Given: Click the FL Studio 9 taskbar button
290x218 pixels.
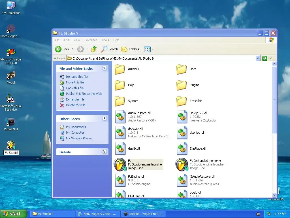Looking at the screenshot, I should pyautogui.click(x=52, y=214).
